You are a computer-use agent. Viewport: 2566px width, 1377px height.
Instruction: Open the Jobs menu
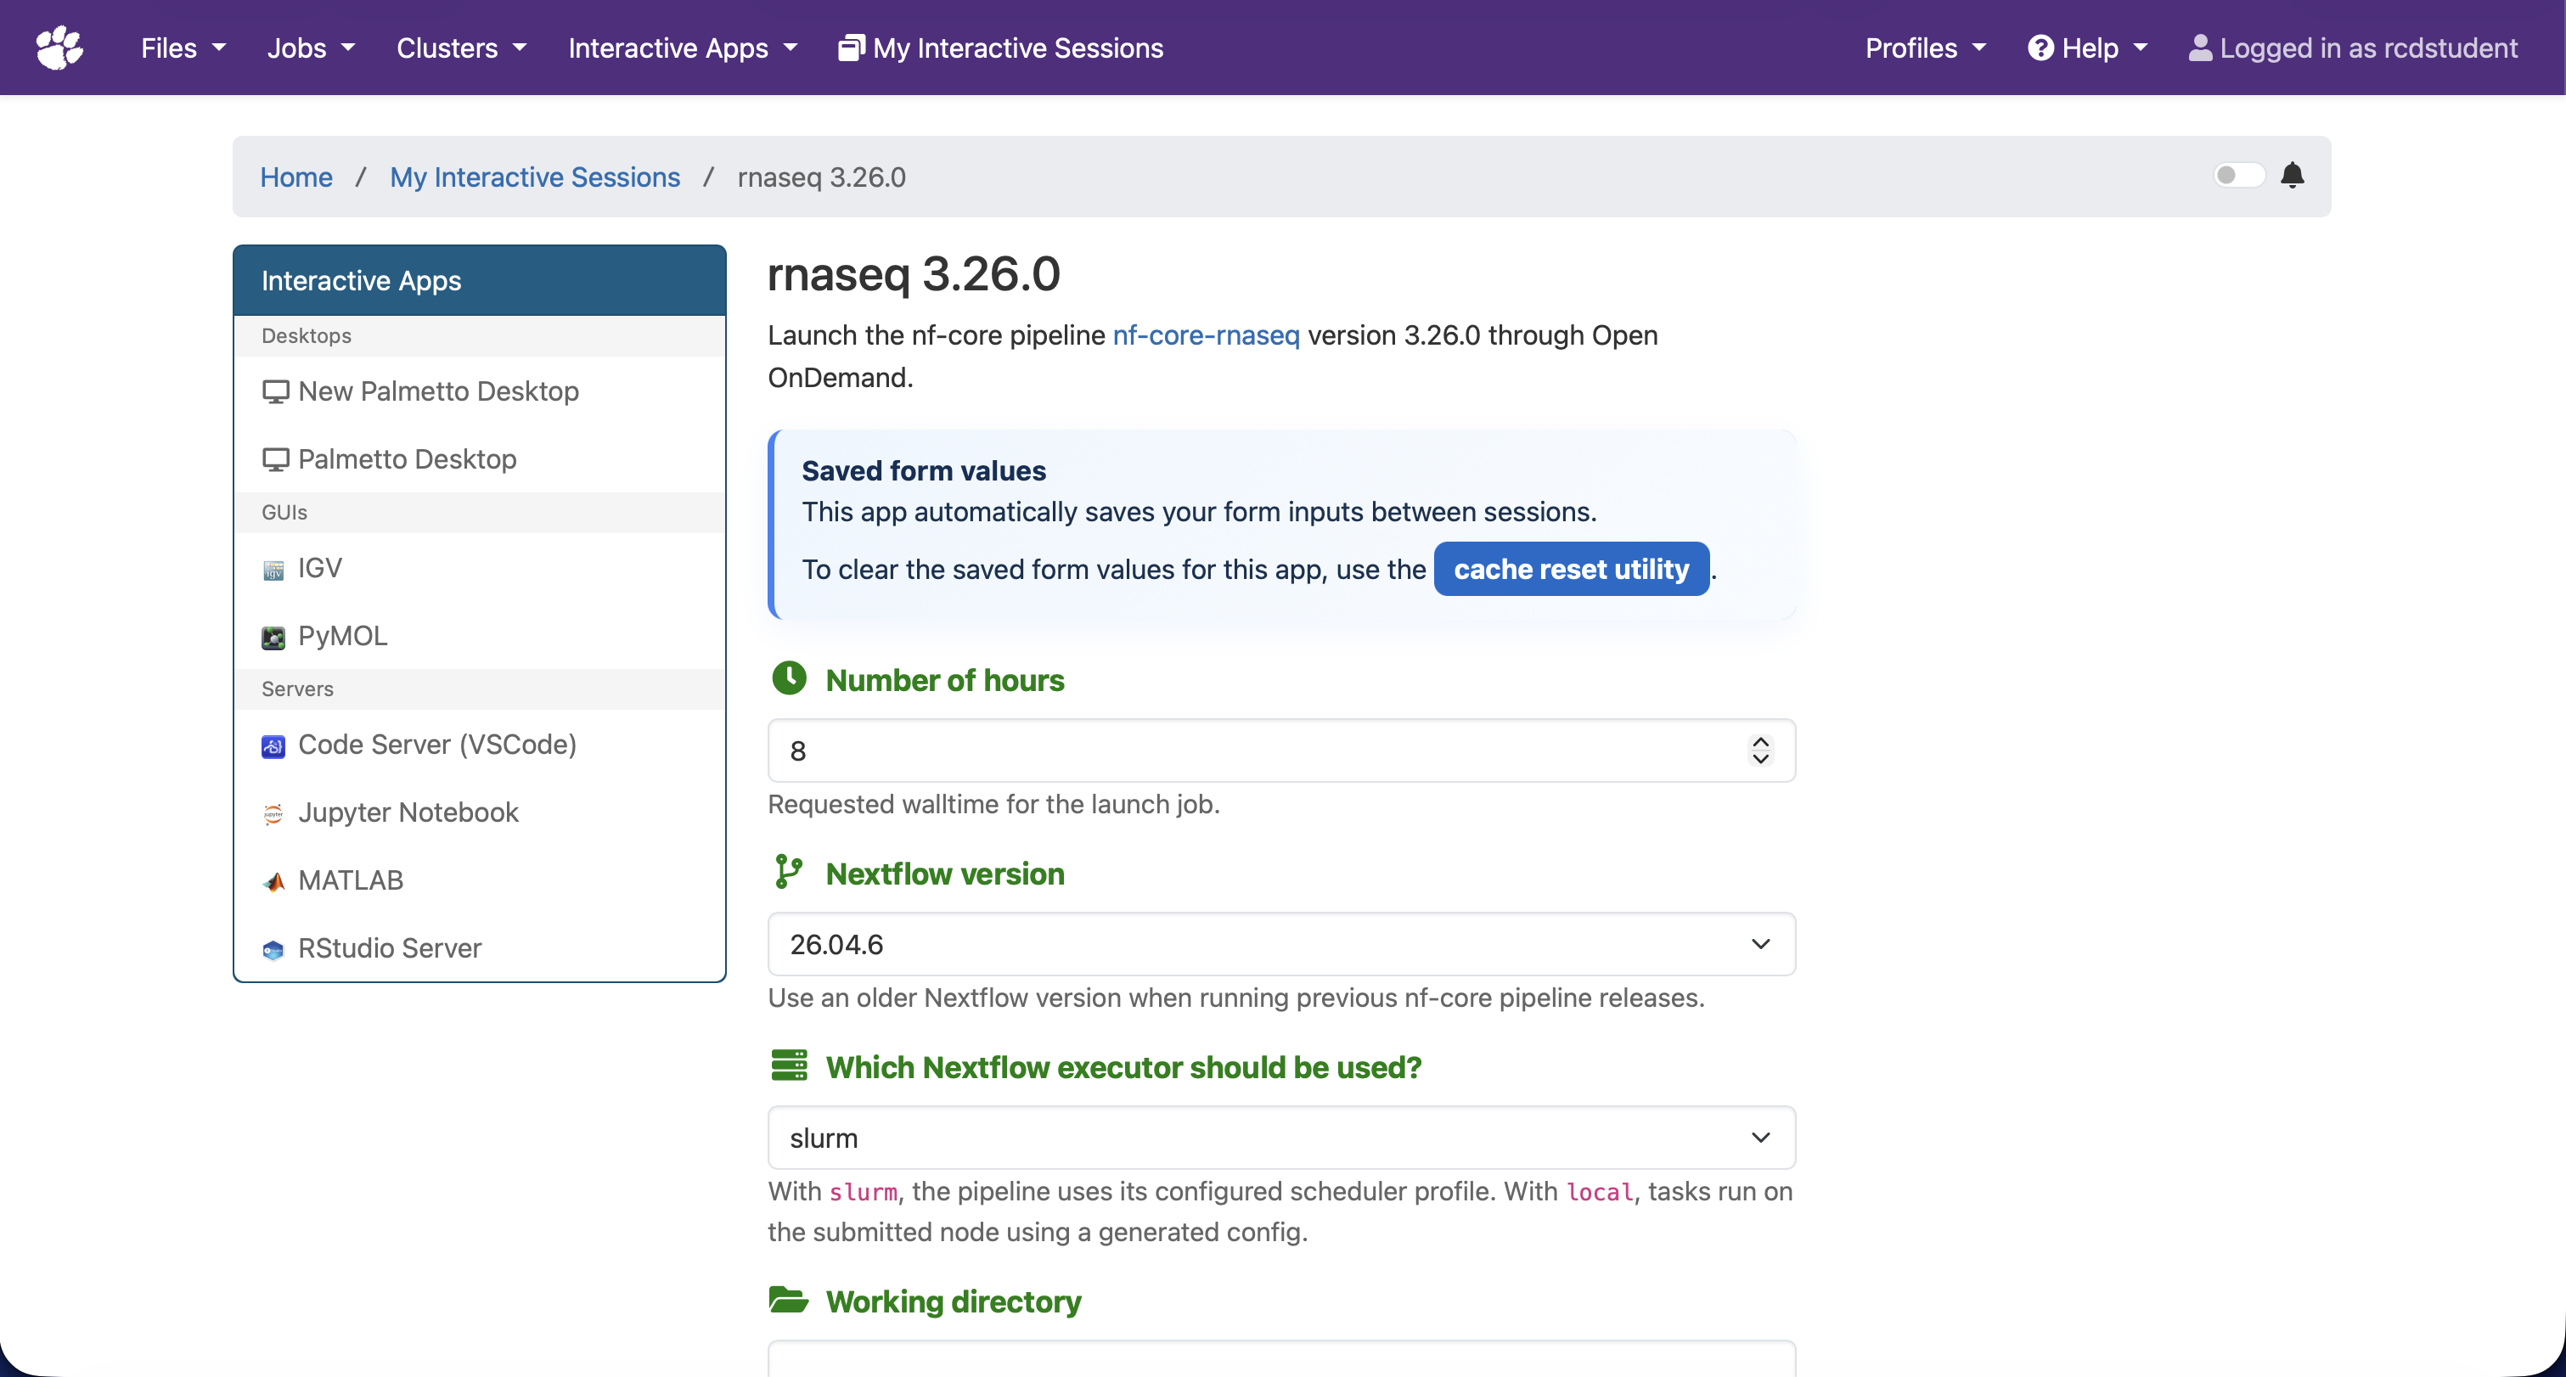311,48
